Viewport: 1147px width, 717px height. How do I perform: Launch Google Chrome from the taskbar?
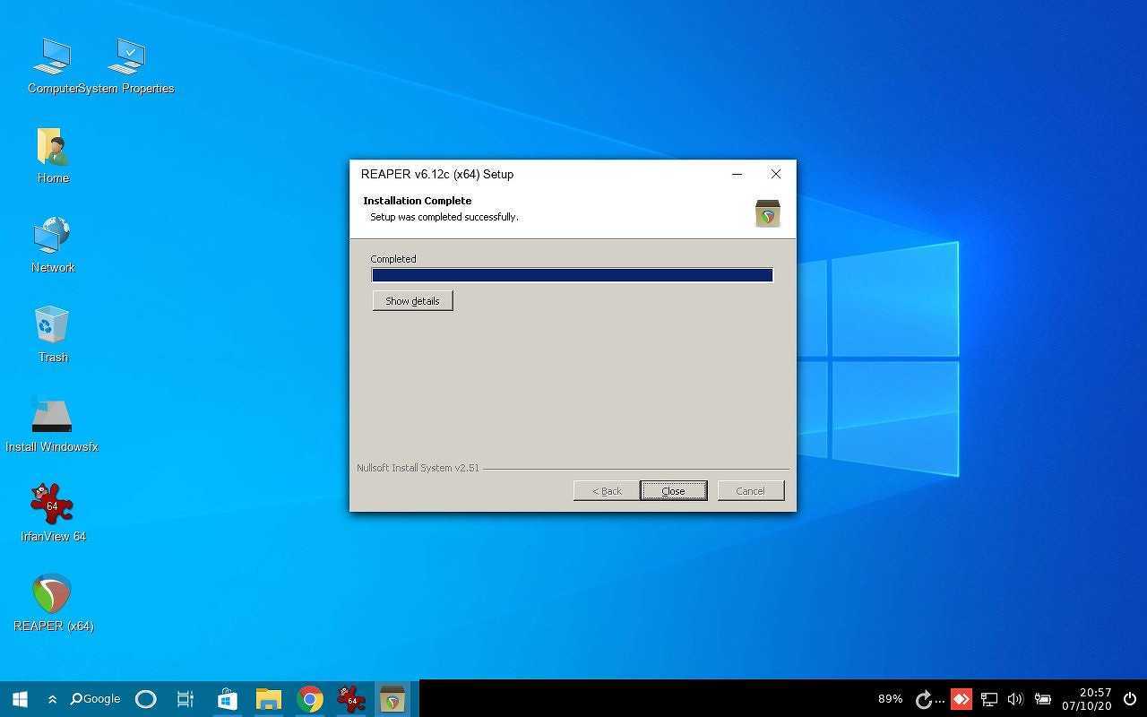pyautogui.click(x=310, y=699)
